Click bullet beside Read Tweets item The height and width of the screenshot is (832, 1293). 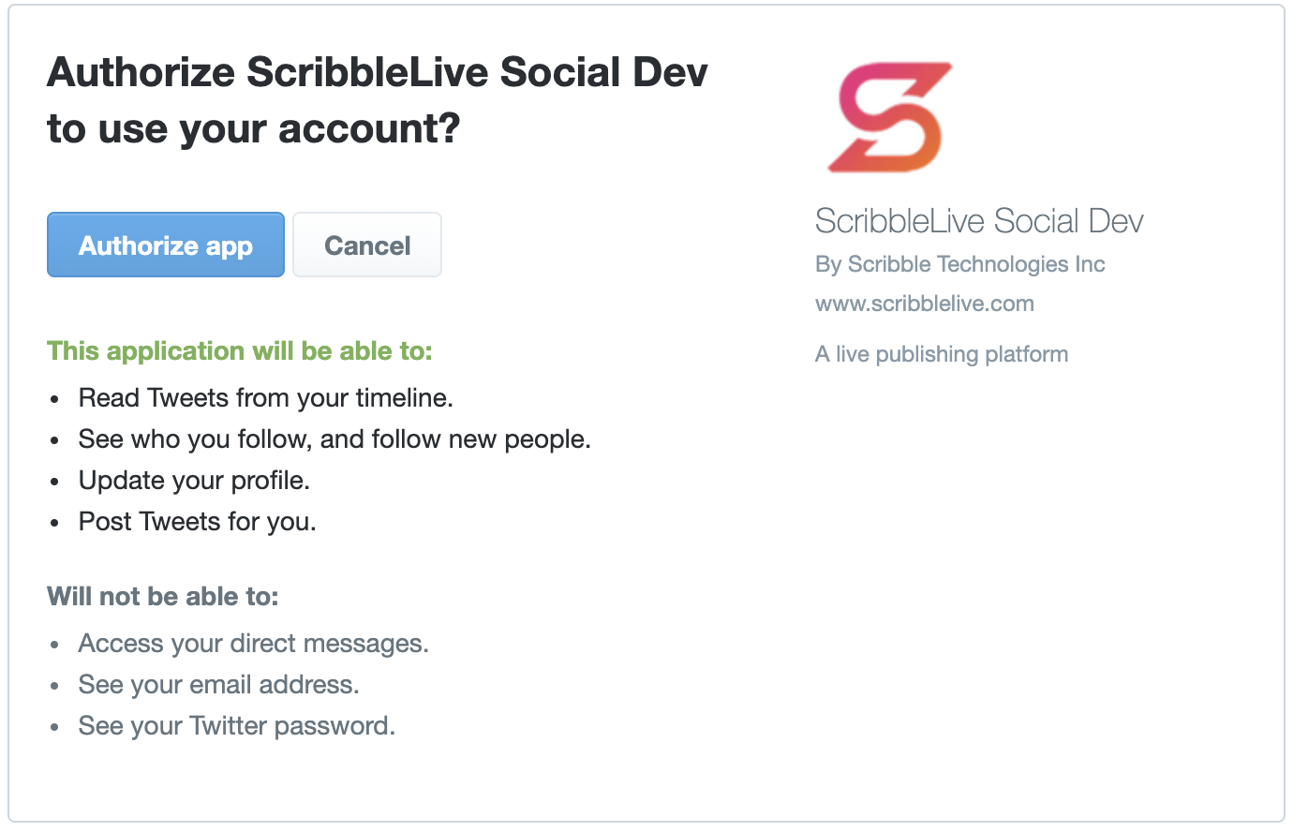click(55, 400)
